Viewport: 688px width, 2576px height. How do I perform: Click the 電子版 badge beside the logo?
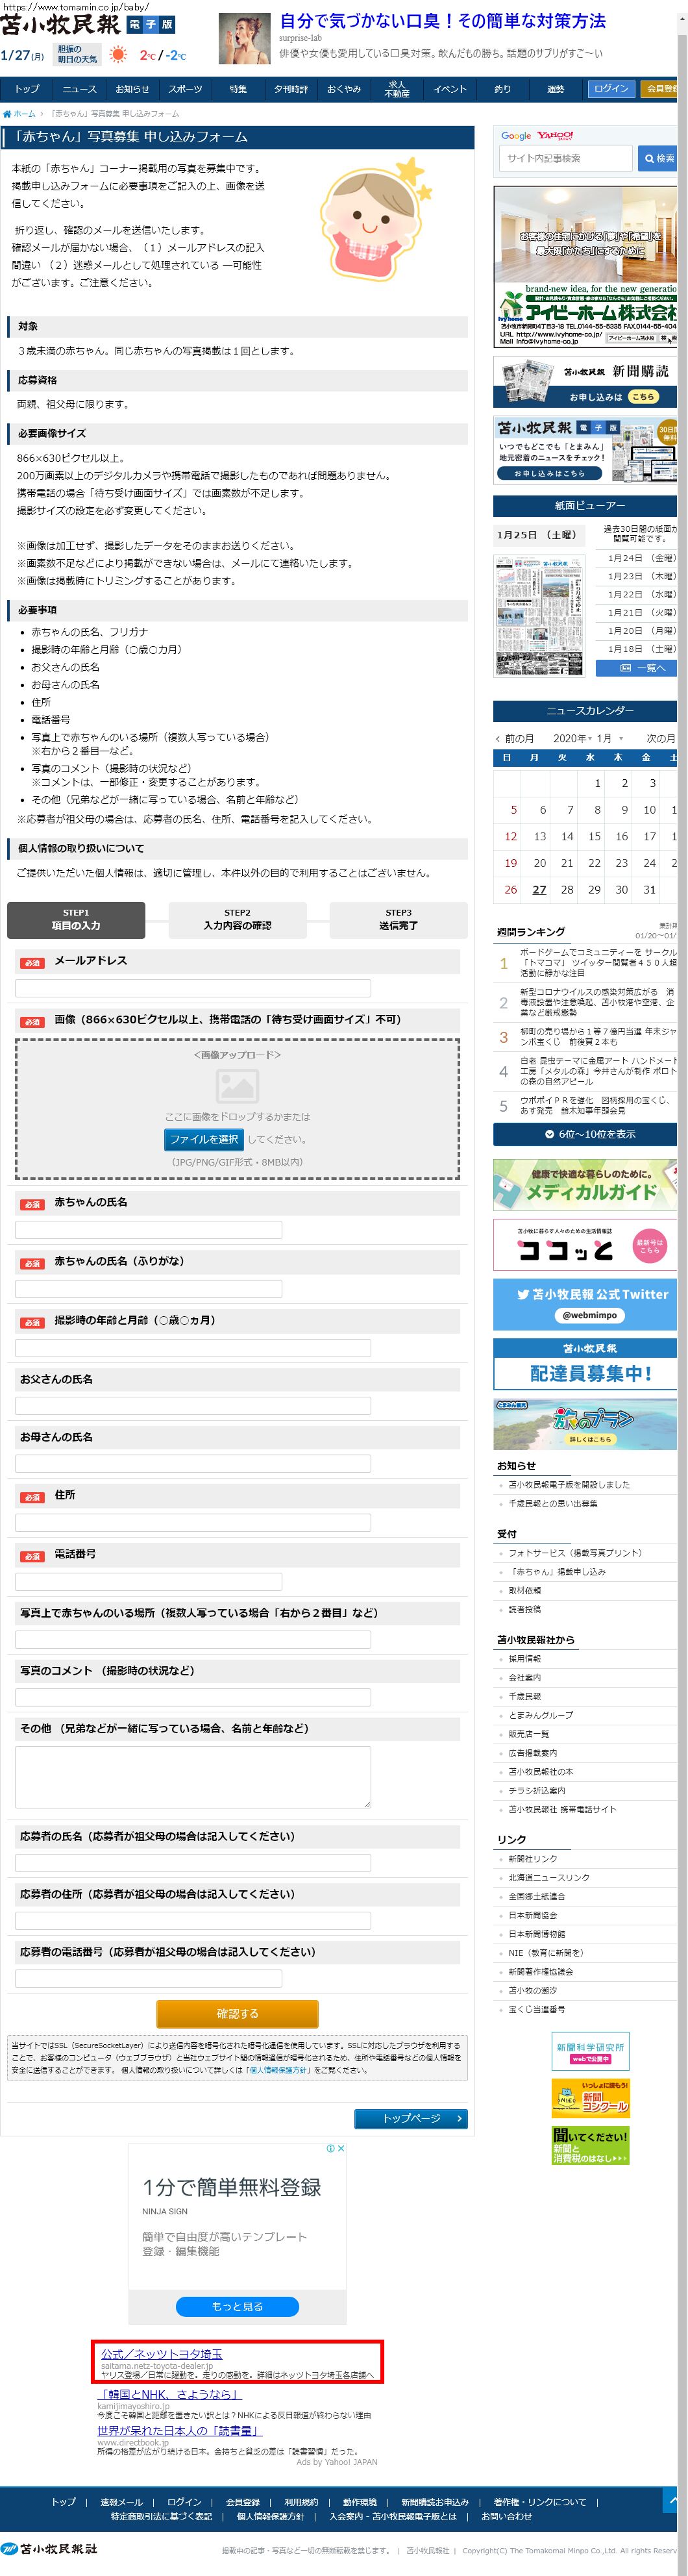pos(151,24)
